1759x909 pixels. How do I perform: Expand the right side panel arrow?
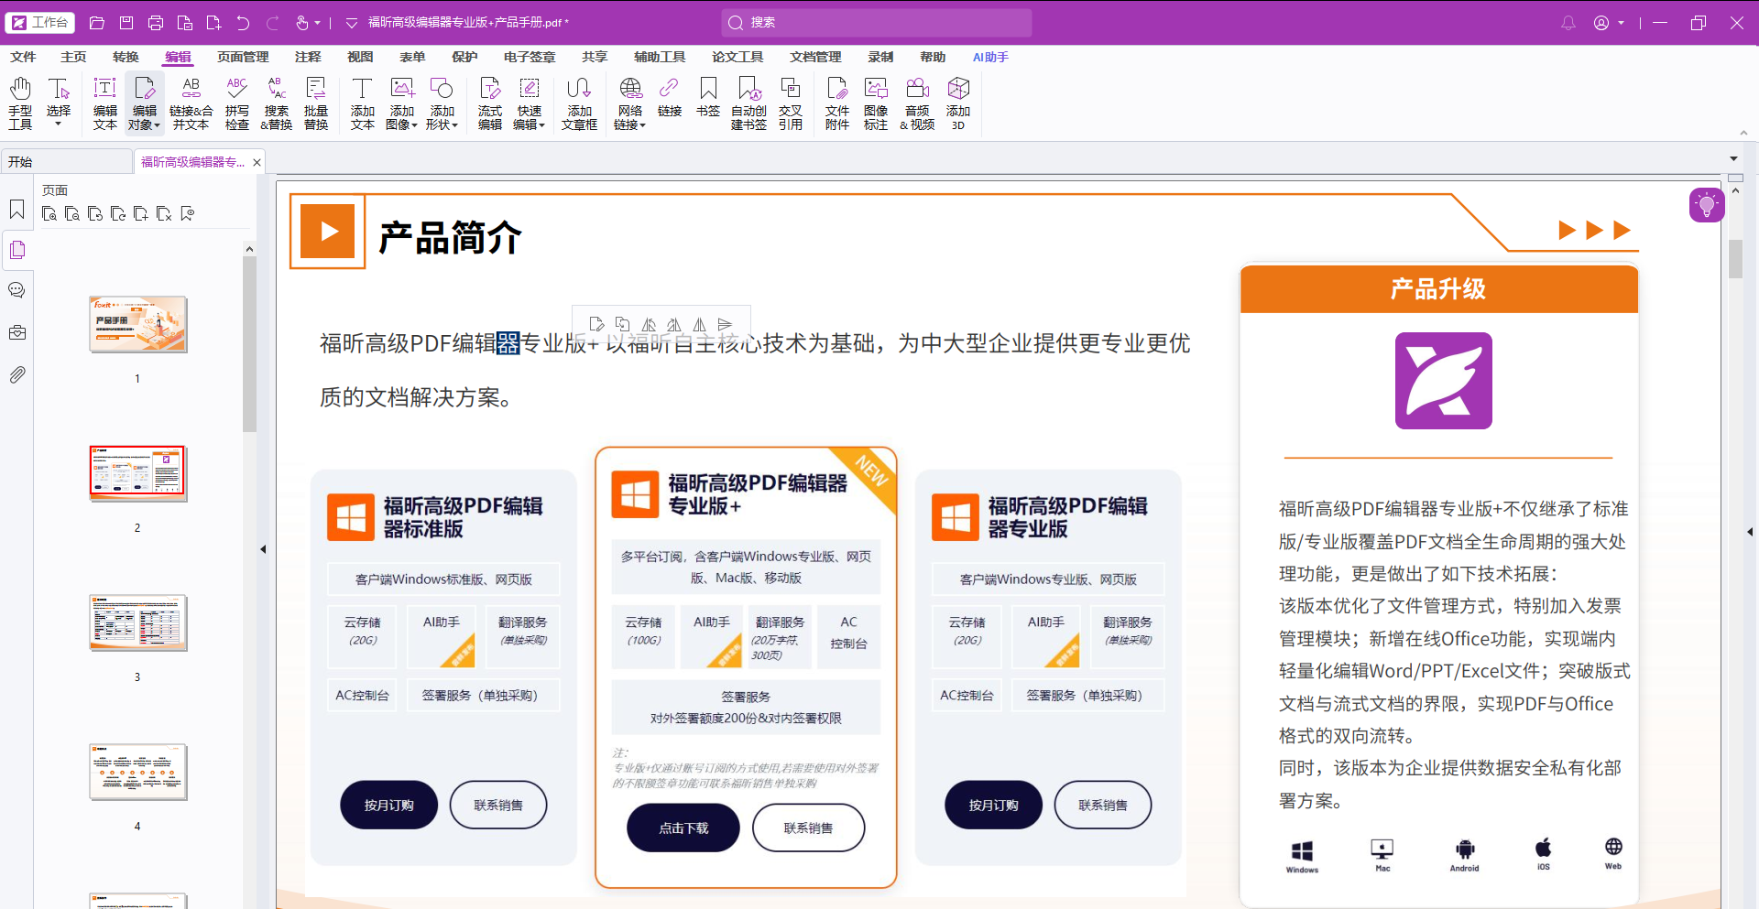tap(1750, 532)
